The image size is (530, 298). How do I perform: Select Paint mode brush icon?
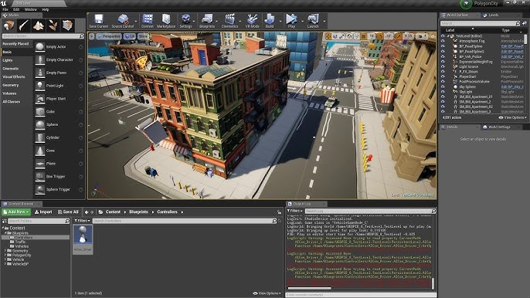(x=24, y=25)
